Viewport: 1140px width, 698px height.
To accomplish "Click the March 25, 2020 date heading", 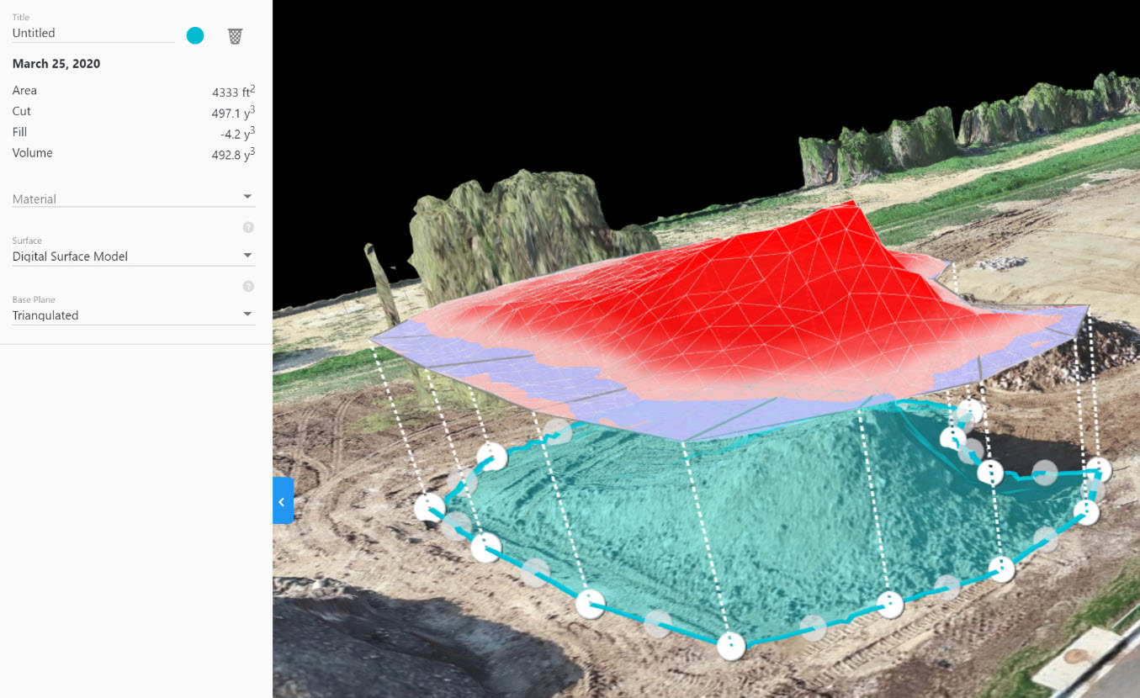I will point(56,64).
